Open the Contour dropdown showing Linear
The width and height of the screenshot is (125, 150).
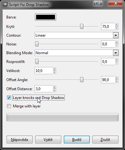(77, 35)
